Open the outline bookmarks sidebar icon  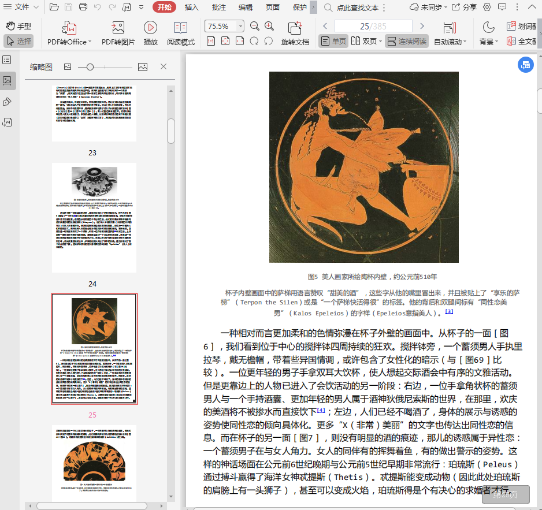(x=7, y=59)
